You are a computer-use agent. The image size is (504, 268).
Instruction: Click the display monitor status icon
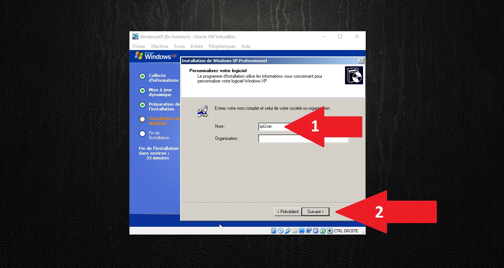tap(301, 231)
